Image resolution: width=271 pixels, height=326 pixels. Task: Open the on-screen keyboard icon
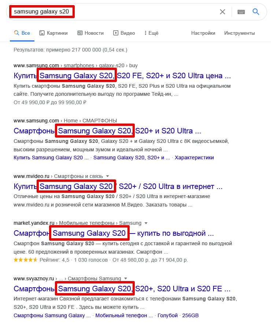click(241, 12)
